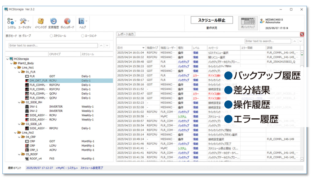Collapse the 02_SIDE_RH folder node
This screenshot has width=313, height=183.
tap(19, 102)
